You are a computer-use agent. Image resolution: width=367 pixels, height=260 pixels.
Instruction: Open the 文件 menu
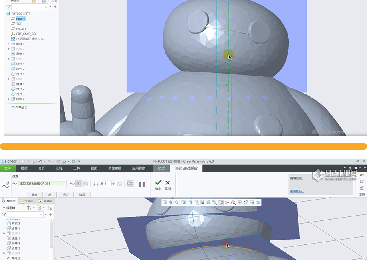tap(8, 168)
